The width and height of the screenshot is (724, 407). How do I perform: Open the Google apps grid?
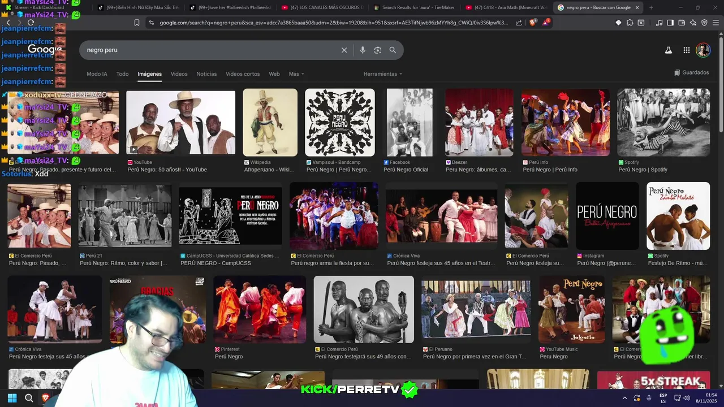[x=686, y=50]
